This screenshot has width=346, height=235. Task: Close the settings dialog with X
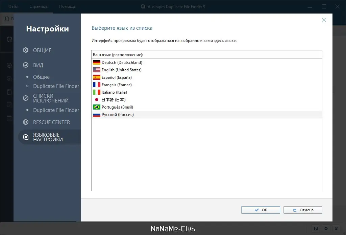323,20
